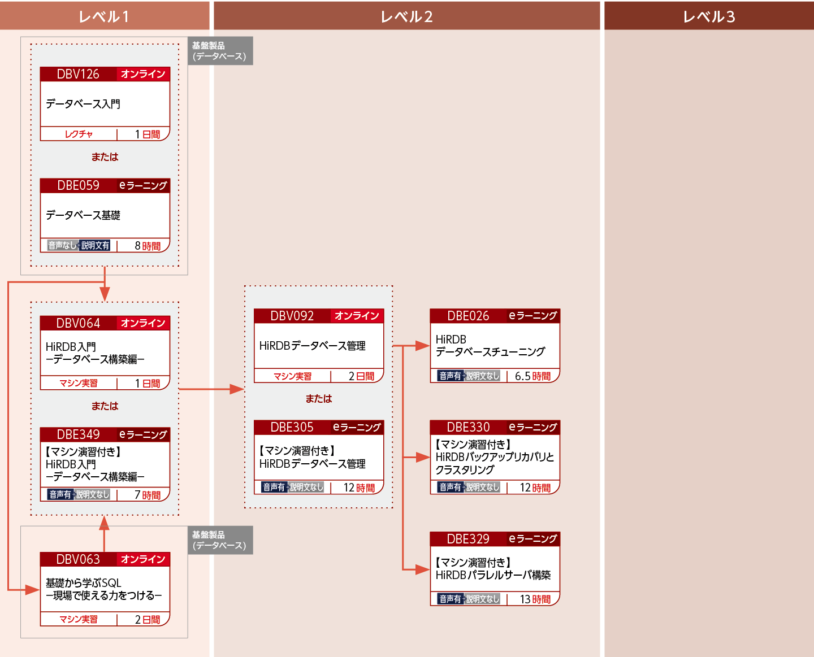
Task: Click the eラーニング badge on DBE059
Action: coord(143,185)
